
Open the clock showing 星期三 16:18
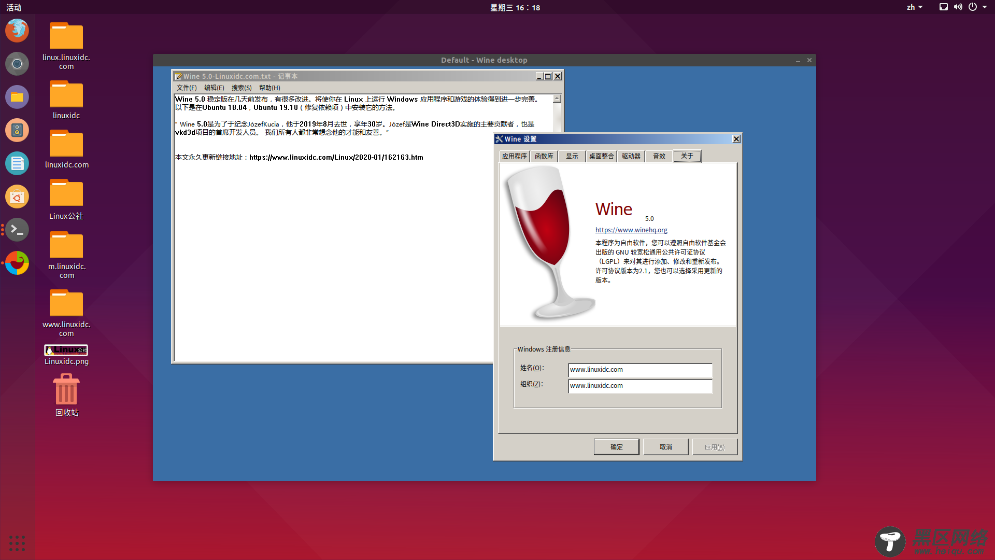[515, 7]
